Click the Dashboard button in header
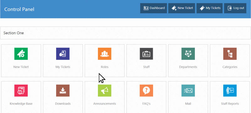251x113 pixels. click(x=153, y=8)
